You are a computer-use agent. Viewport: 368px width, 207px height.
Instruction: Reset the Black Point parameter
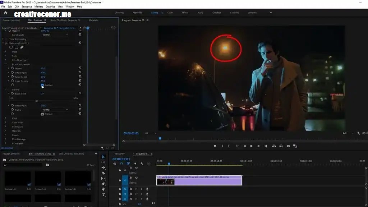coord(80,93)
